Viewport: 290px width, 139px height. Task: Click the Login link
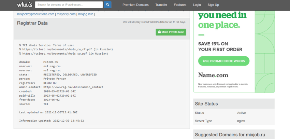197,5
